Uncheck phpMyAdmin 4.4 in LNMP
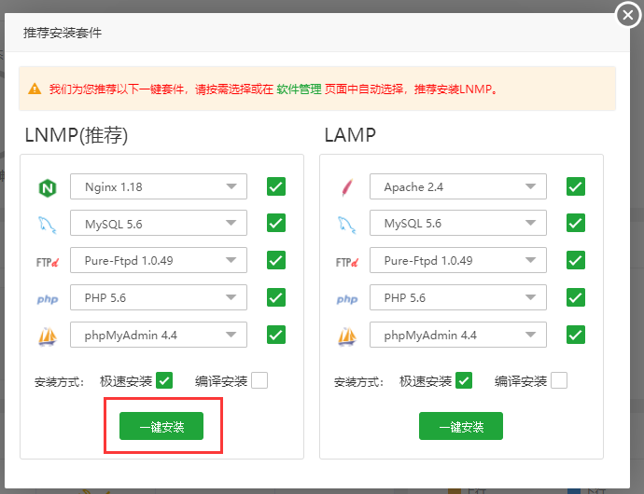 pos(276,335)
